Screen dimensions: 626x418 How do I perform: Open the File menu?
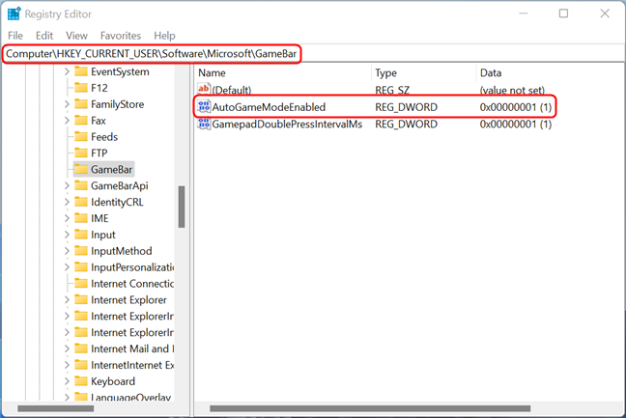coord(15,36)
